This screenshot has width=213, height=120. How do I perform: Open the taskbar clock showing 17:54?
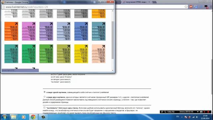click(205, 117)
